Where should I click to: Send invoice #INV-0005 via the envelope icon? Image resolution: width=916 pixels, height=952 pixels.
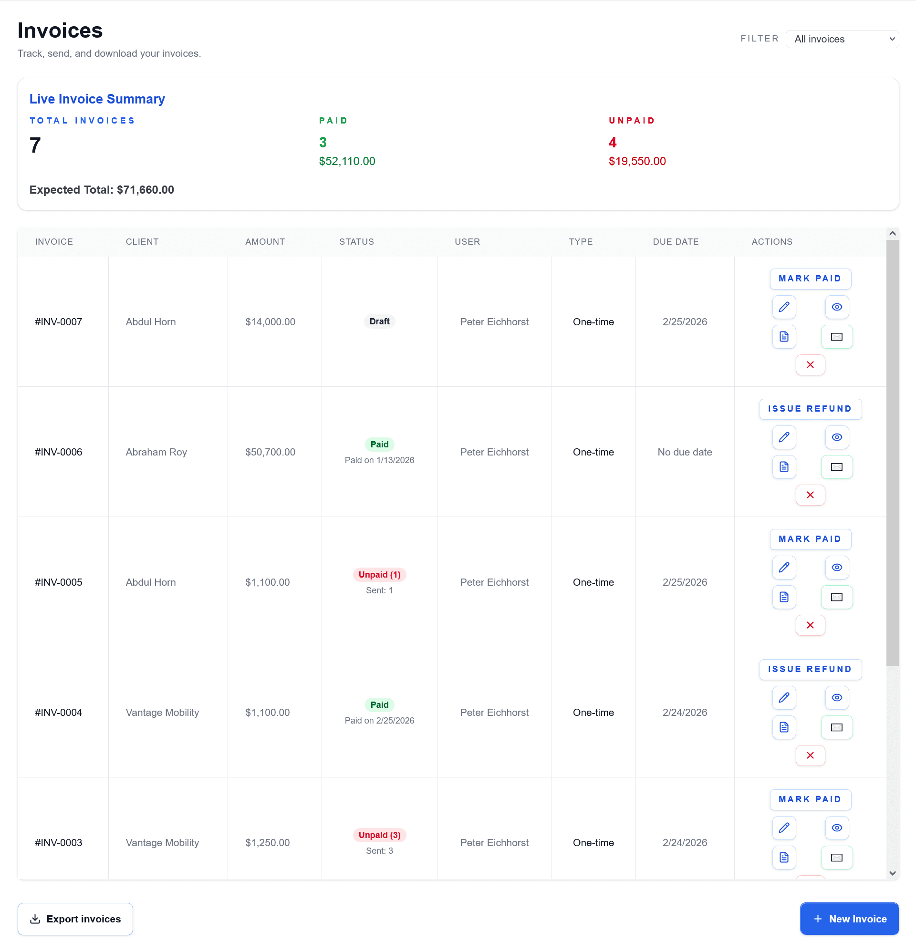point(837,598)
